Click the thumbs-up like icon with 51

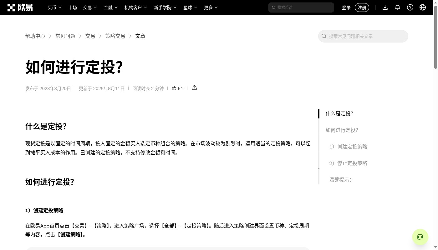click(x=177, y=88)
